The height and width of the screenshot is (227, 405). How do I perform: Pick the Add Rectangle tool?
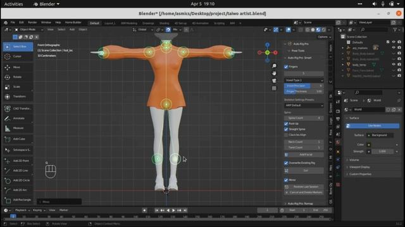18,200
